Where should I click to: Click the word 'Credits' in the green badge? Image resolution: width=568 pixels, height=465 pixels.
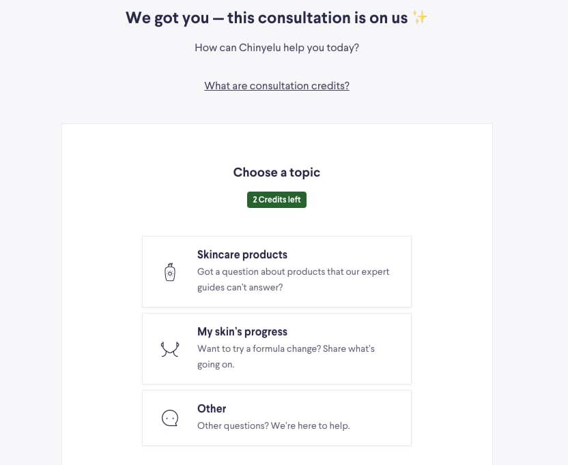click(272, 200)
